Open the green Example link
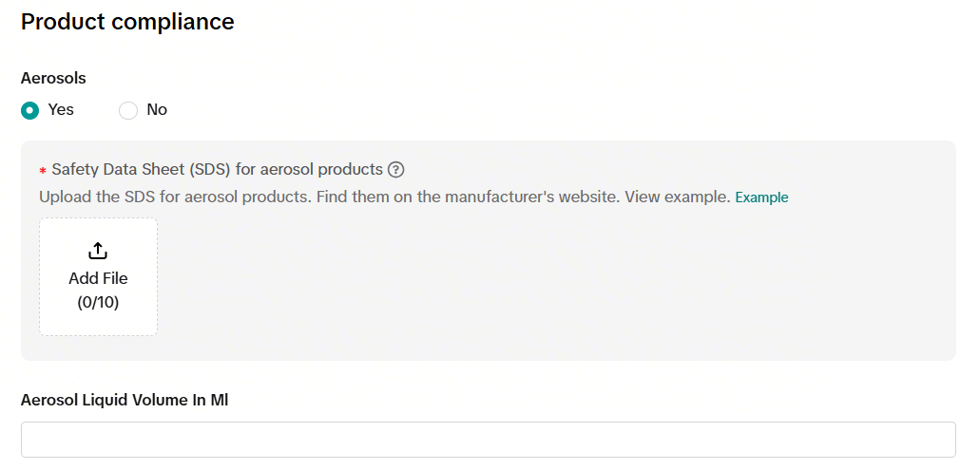Viewport: 979px width, 470px height. (x=761, y=197)
